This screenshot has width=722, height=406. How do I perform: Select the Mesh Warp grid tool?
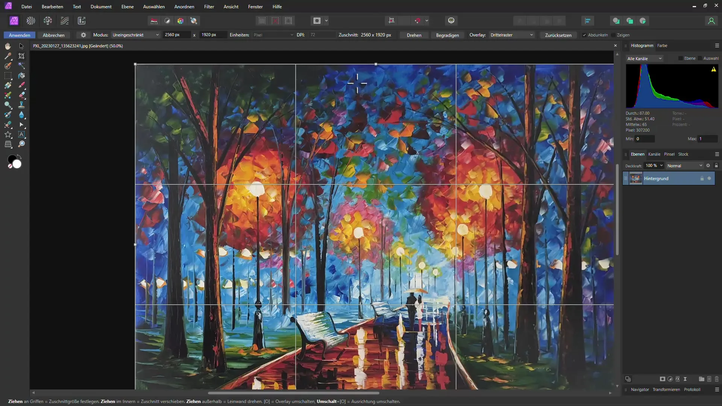point(8,144)
